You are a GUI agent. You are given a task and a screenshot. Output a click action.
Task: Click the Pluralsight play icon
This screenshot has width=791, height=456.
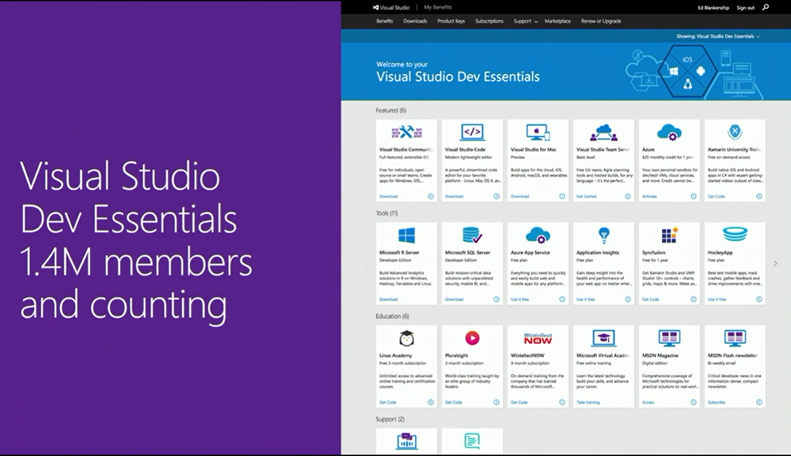[472, 338]
